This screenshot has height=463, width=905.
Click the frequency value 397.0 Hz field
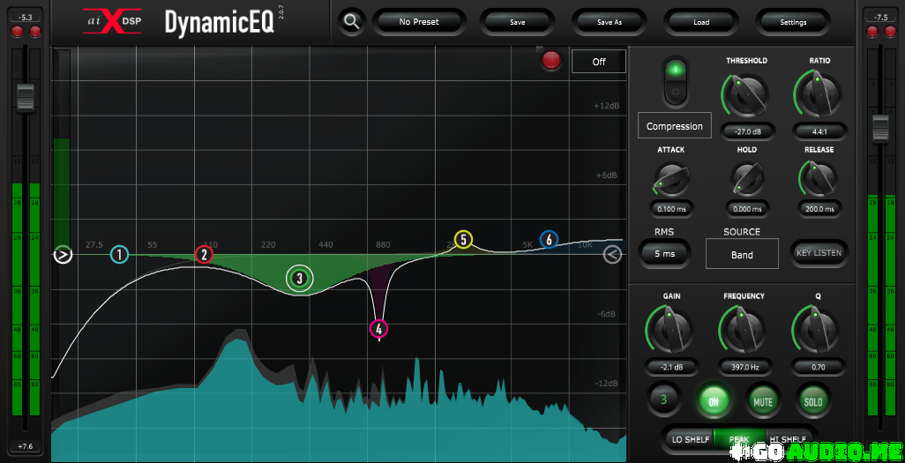[x=744, y=367]
